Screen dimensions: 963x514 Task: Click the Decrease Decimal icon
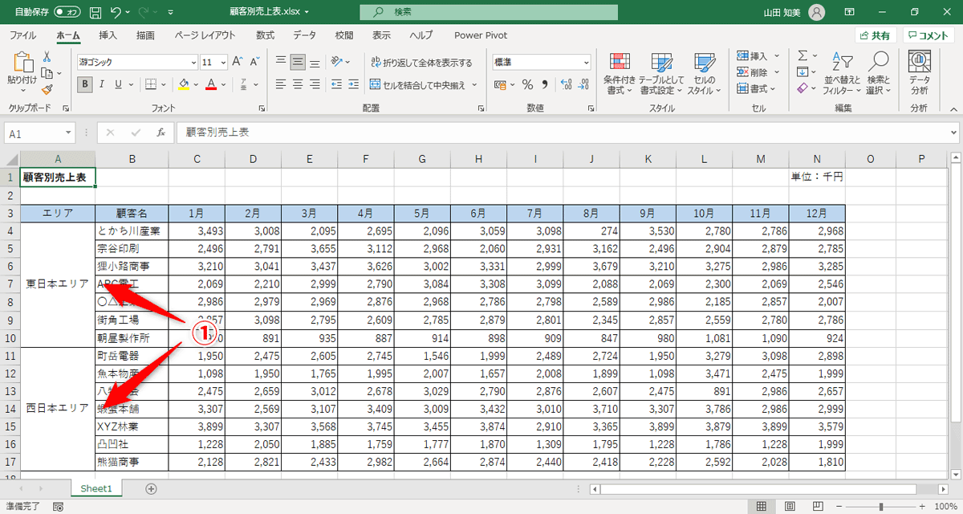[x=582, y=84]
